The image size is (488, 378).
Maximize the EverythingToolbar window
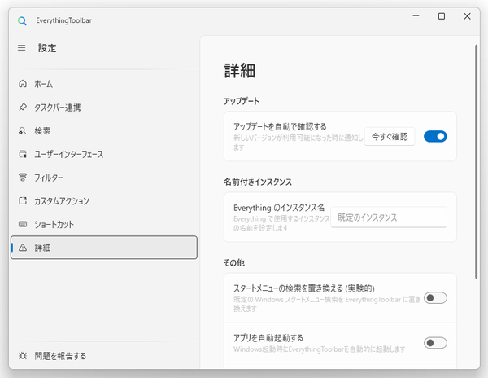point(442,16)
